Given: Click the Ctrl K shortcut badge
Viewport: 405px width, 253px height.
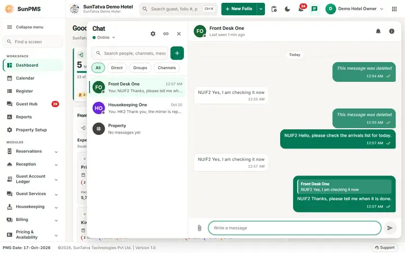Looking at the screenshot, I should [209, 9].
